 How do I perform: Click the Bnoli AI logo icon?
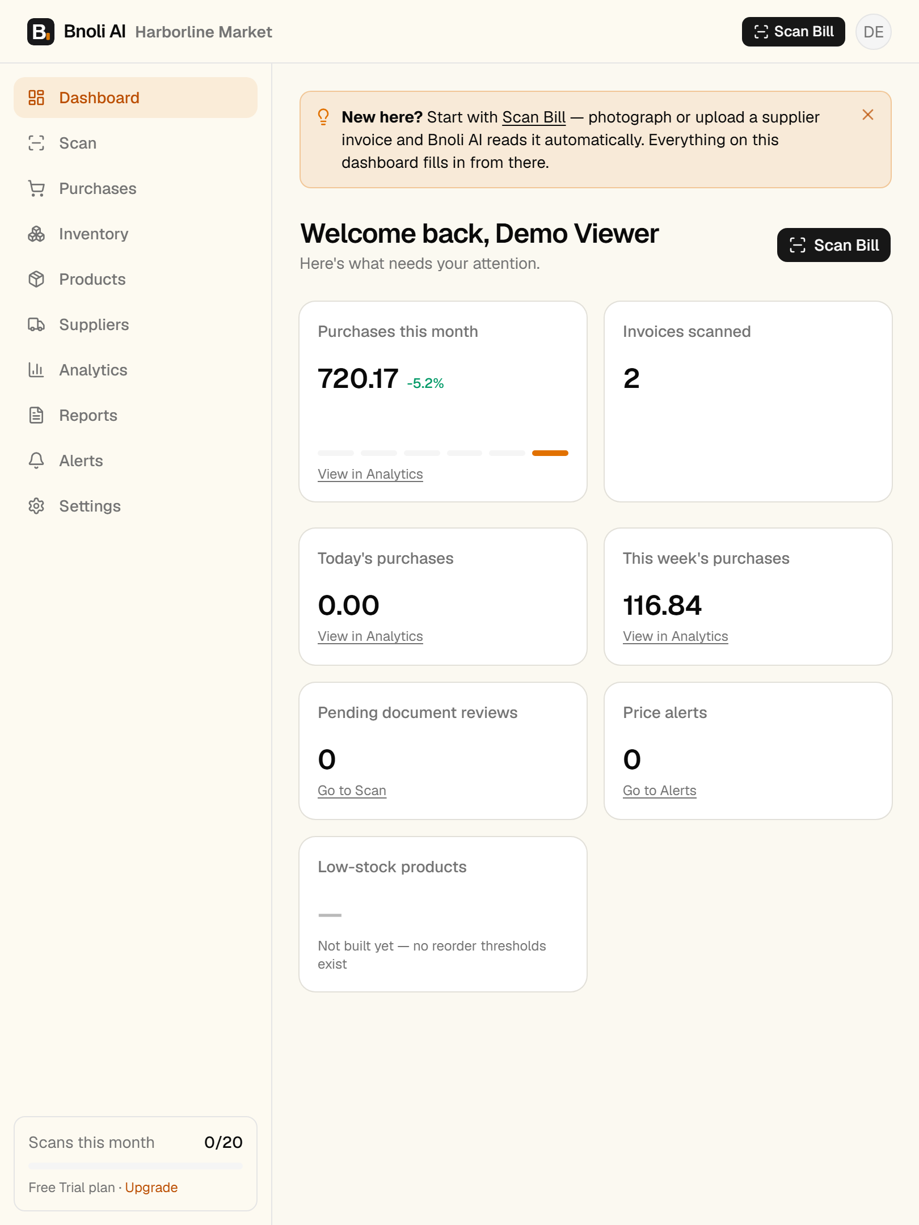coord(41,32)
